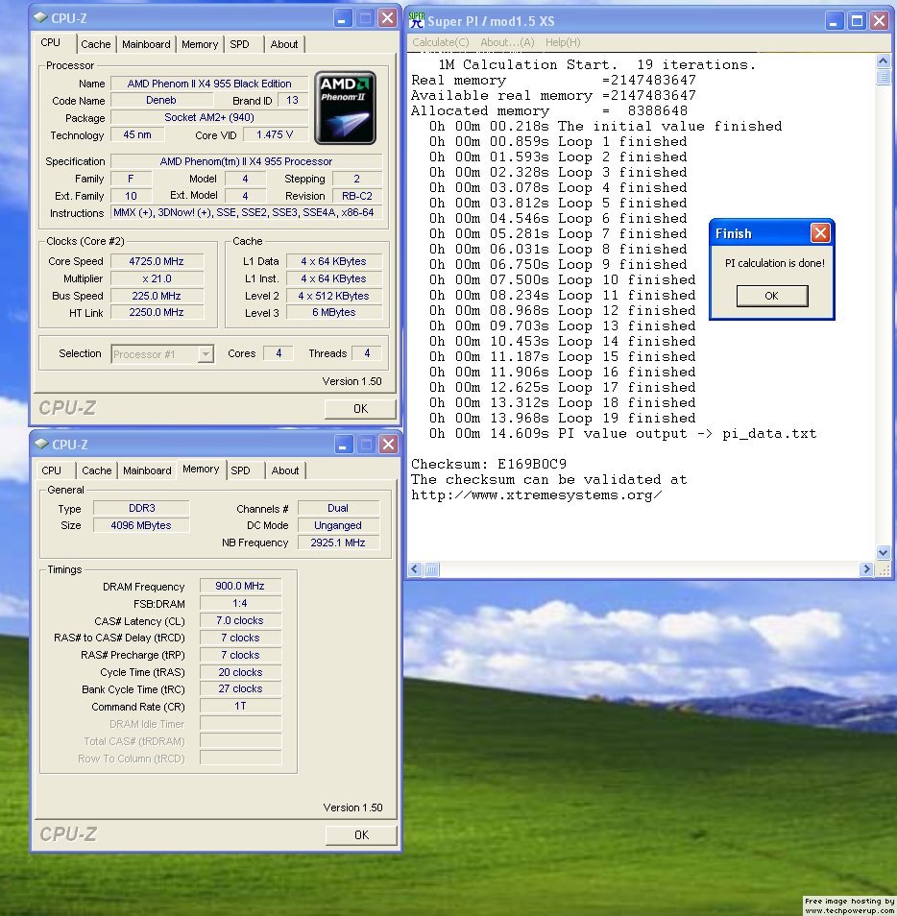Close the Super PI window
897x916 pixels.
click(x=879, y=21)
